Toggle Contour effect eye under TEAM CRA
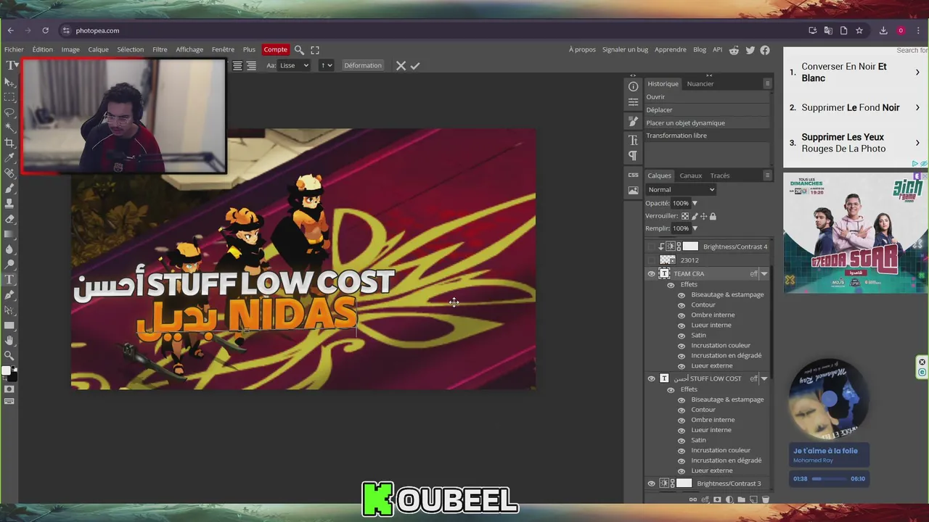 (x=682, y=305)
